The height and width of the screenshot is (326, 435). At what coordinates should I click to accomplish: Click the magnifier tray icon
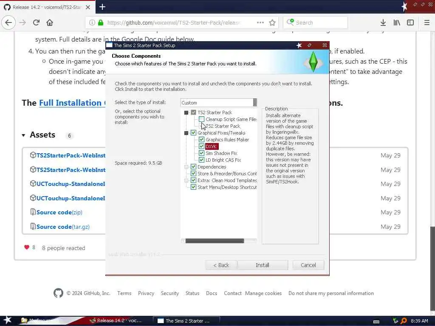tap(404, 321)
